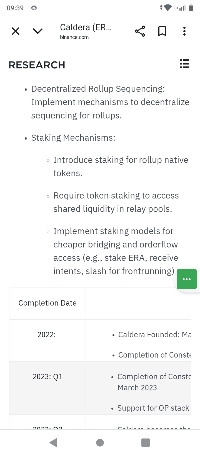Screen dimensions: 200x456
Task: Tap the Caldera page title
Action: pyautogui.click(x=86, y=27)
